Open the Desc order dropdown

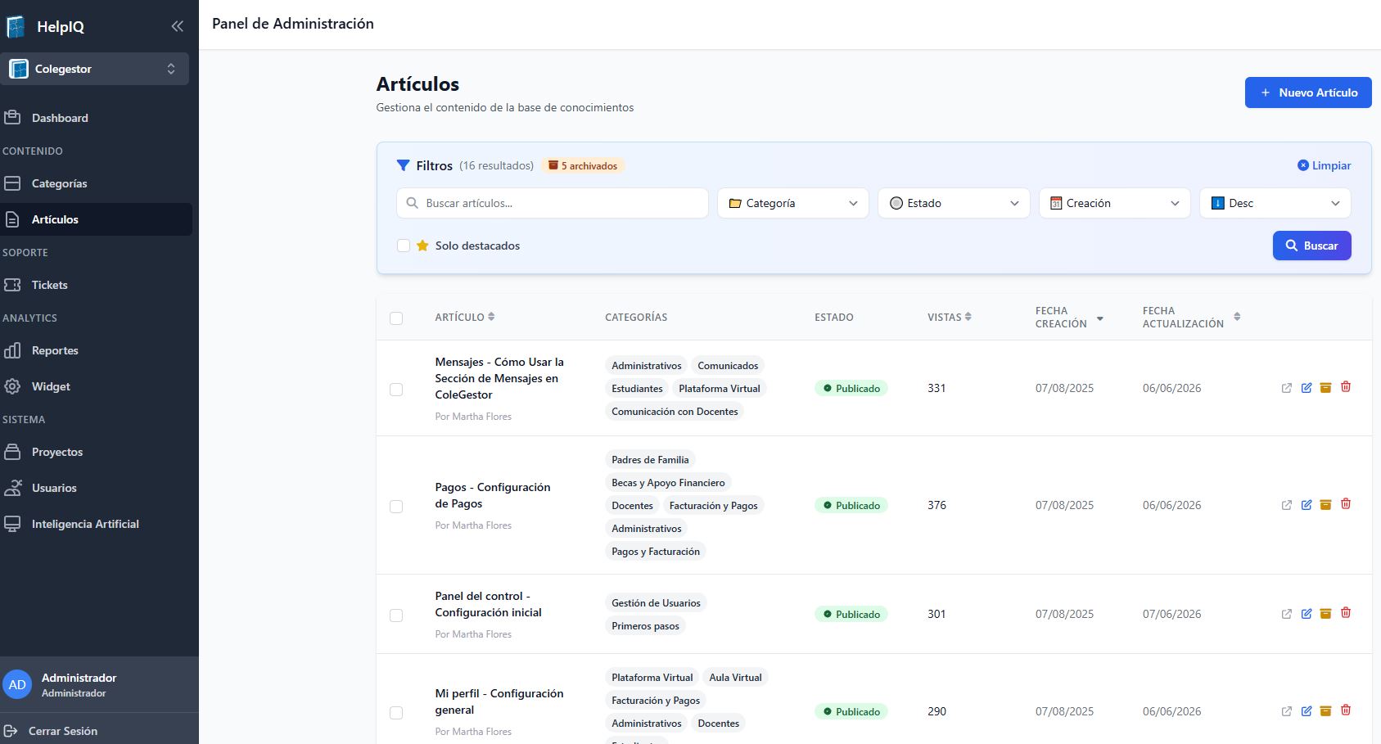click(x=1275, y=203)
